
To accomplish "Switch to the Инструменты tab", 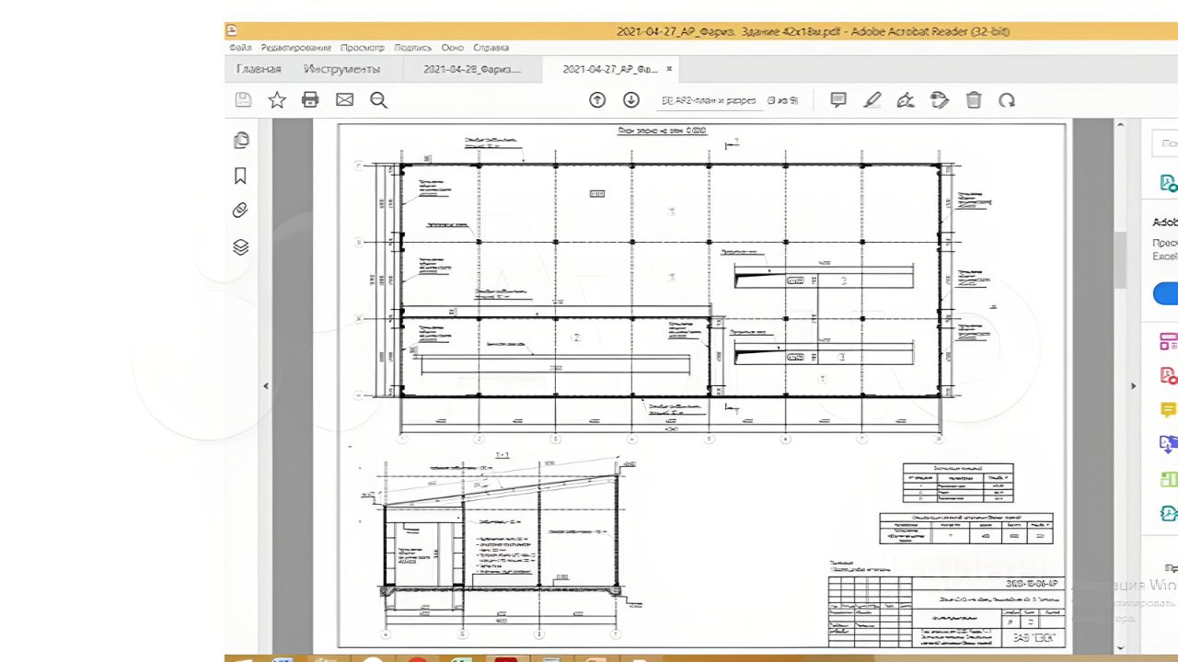I will [341, 69].
